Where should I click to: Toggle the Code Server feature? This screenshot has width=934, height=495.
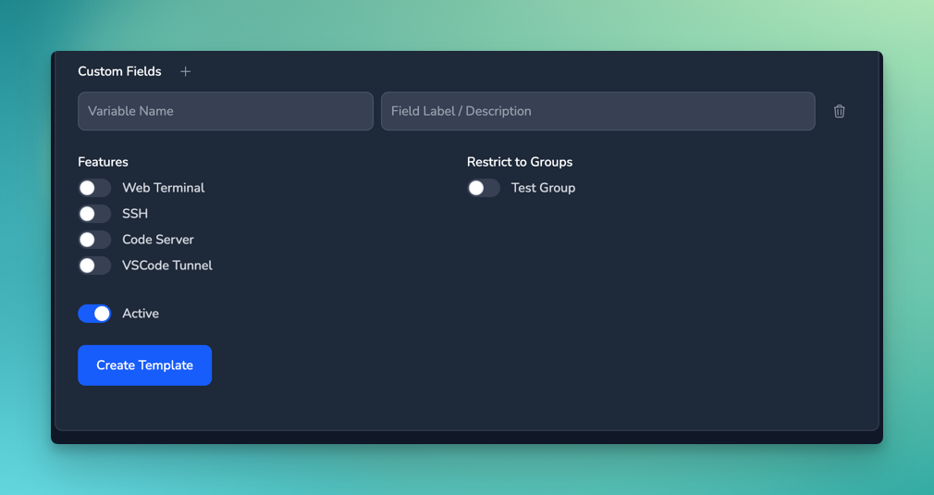(94, 240)
